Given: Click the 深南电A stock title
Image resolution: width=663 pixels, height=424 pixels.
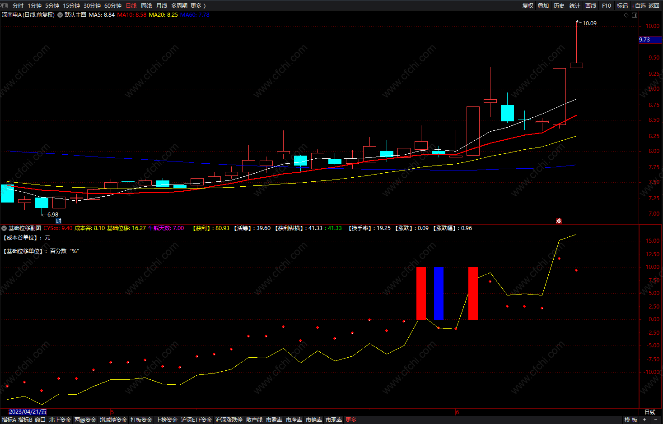Looking at the screenshot, I should pos(28,15).
